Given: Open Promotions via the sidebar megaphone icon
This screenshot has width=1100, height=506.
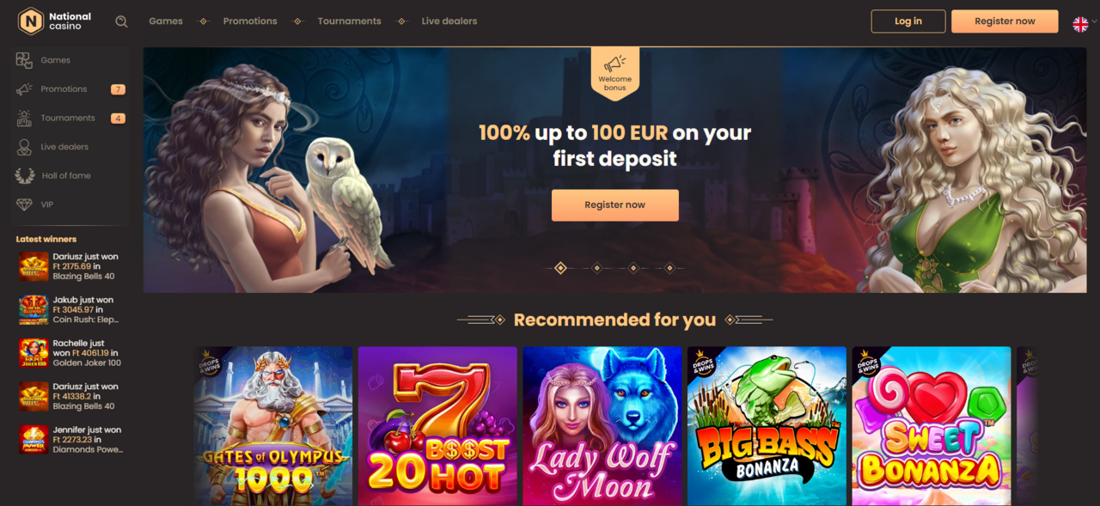Looking at the screenshot, I should [24, 89].
